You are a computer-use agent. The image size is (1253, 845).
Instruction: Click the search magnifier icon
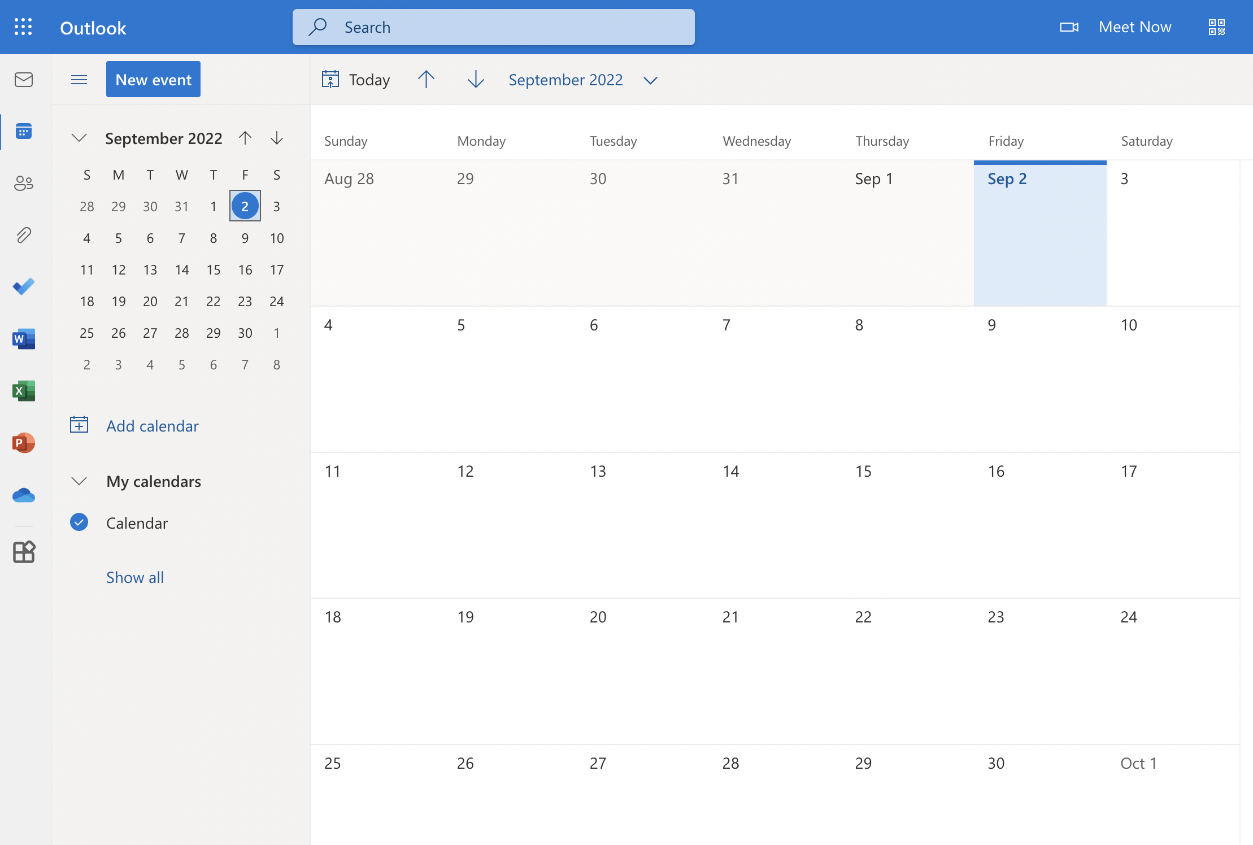(x=318, y=27)
